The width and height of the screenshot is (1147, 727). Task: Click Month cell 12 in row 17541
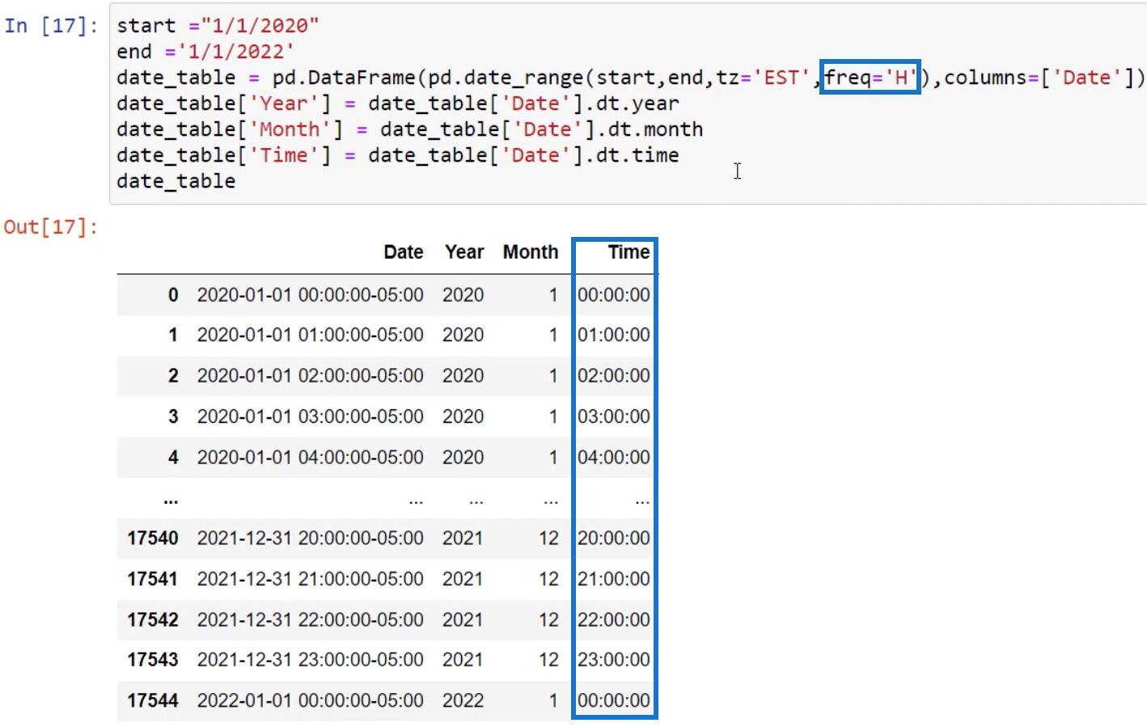[x=548, y=579]
